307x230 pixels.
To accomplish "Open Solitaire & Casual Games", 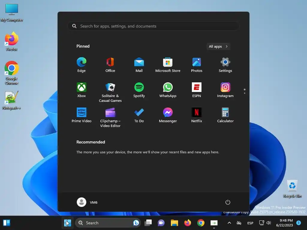I will click(x=110, y=92).
